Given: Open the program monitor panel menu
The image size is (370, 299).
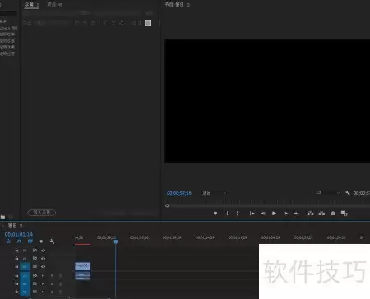Looking at the screenshot, I should (188, 5).
